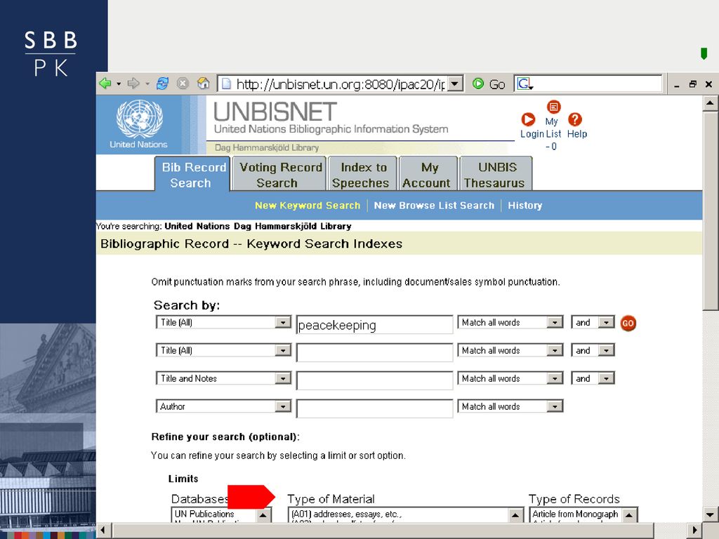
Task: Click the Help question mark icon
Action: [575, 119]
